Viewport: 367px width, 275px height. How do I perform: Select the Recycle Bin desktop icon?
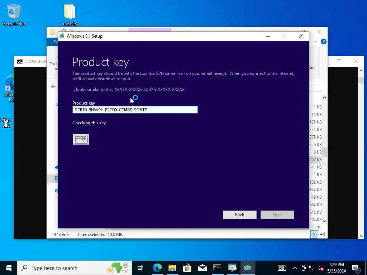click(14, 14)
